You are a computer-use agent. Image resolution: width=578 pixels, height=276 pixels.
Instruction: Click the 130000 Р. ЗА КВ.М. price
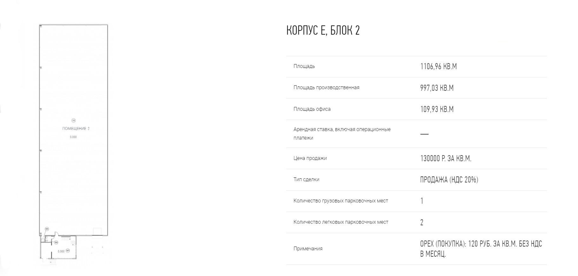point(446,158)
